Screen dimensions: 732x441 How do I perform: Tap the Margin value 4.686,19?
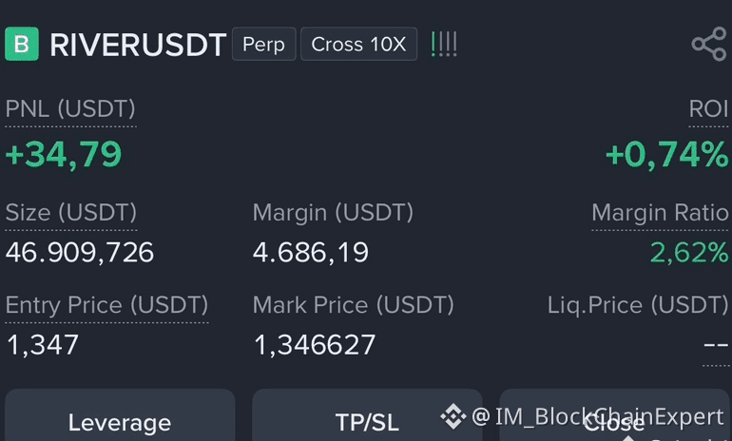[311, 253]
